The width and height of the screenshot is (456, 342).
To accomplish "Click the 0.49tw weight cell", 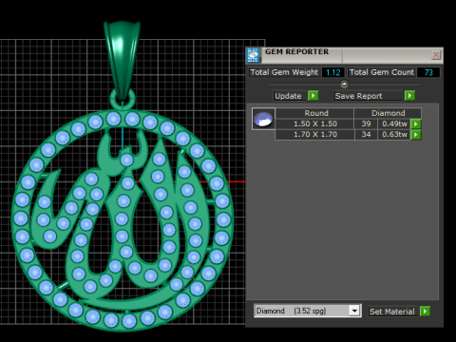I will tap(394, 123).
